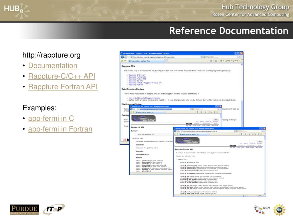Open Rappture-Python API link in Documentation page
Viewport: 293px width, 220px height.
[137, 79]
